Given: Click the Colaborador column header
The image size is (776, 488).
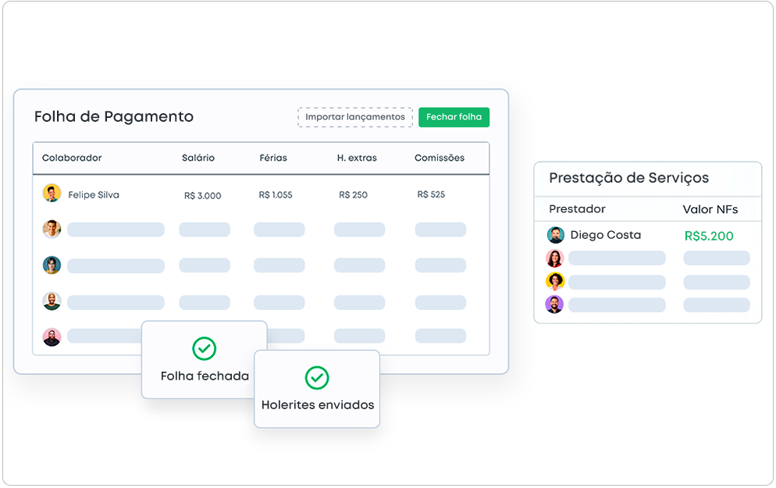Looking at the screenshot, I should click(x=72, y=158).
